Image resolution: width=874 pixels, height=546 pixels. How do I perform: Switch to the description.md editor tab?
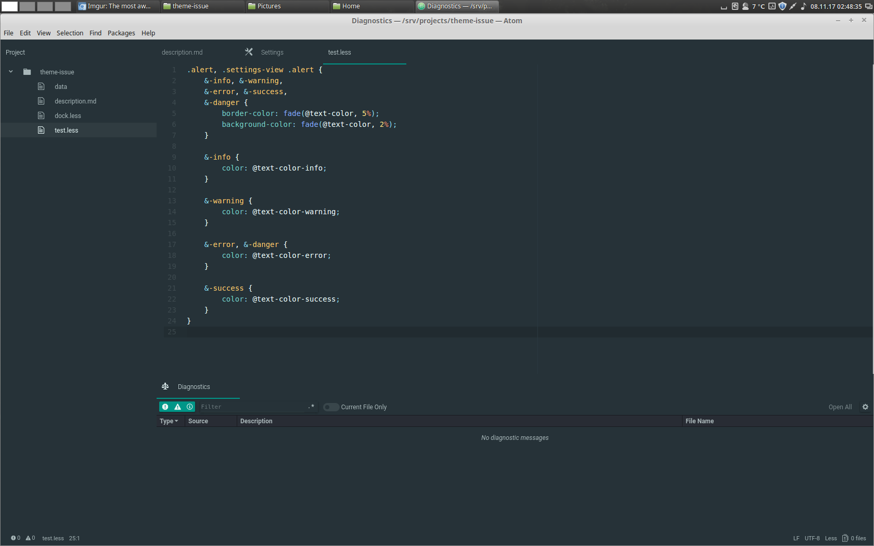click(x=182, y=53)
